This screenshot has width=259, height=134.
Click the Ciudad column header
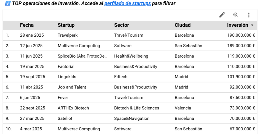click(x=183, y=25)
